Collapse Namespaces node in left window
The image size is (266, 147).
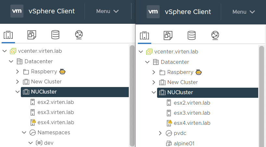tap(24, 132)
